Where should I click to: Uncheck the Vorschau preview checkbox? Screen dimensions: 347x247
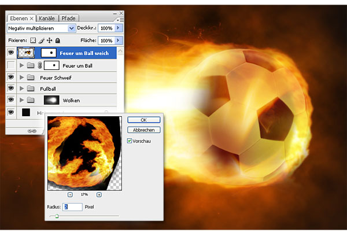[x=130, y=141]
